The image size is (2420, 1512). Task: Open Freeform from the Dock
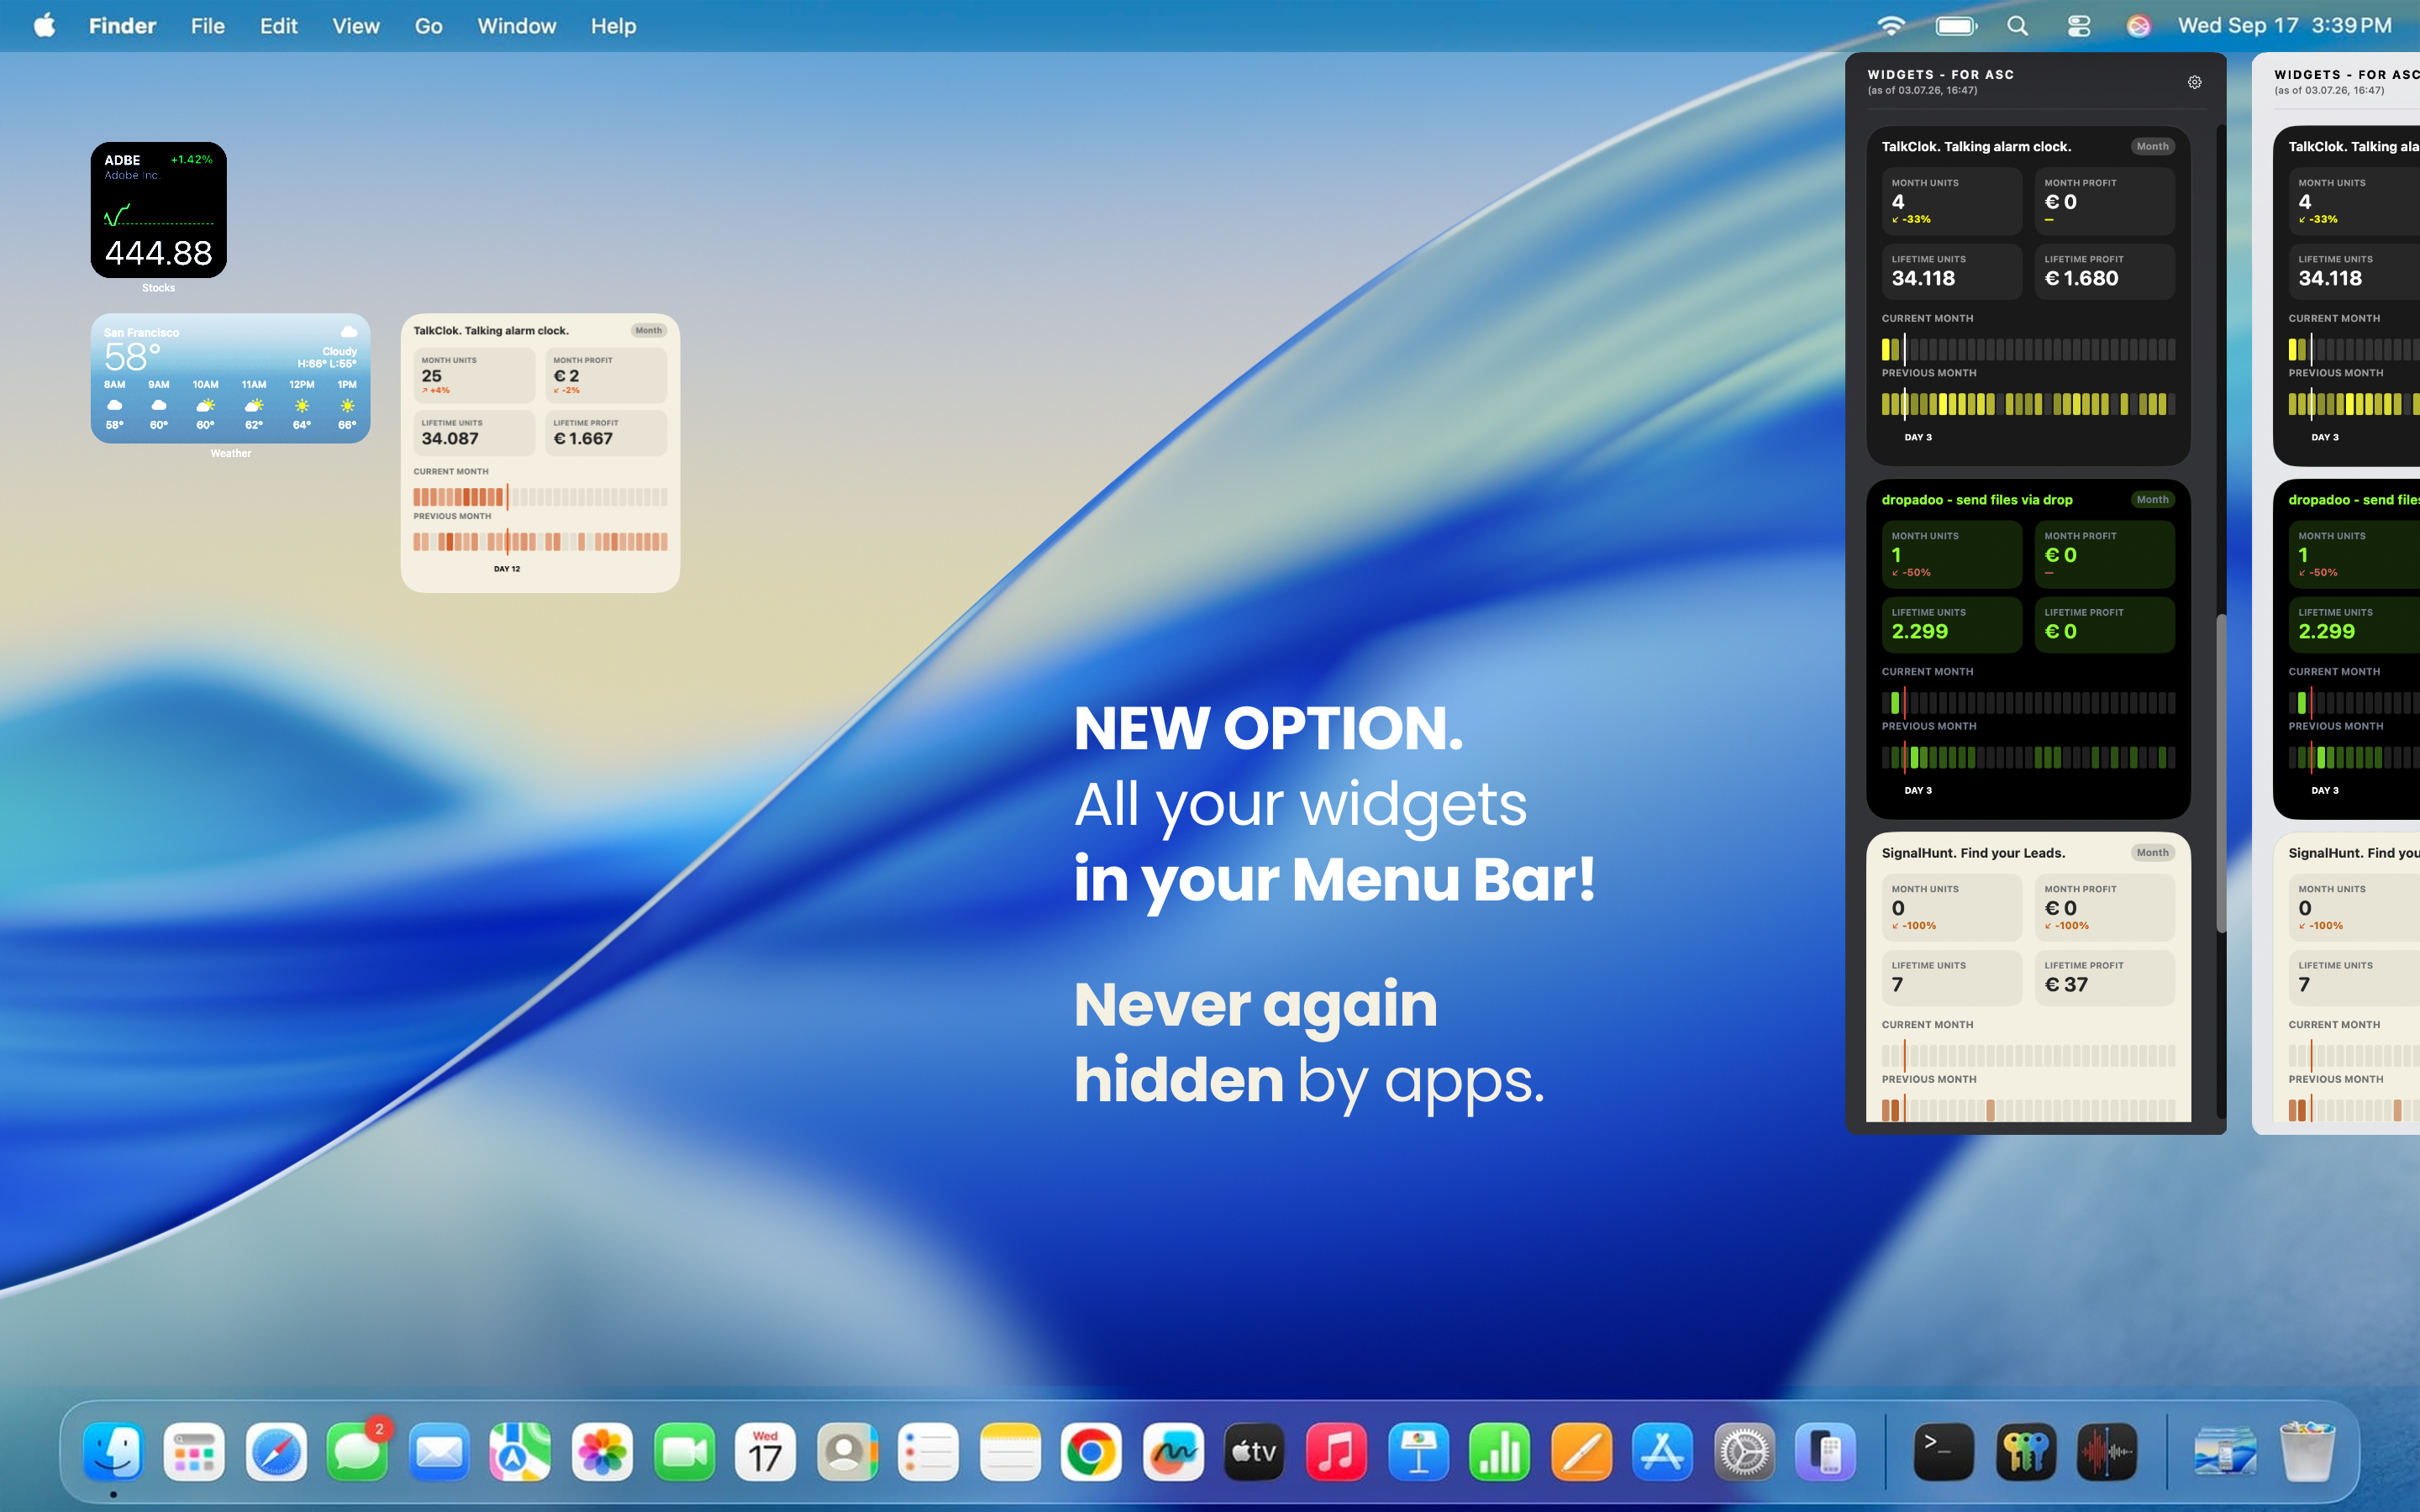[1173, 1451]
